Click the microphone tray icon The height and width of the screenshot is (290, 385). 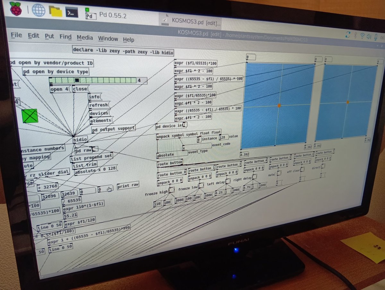click(x=376, y=37)
